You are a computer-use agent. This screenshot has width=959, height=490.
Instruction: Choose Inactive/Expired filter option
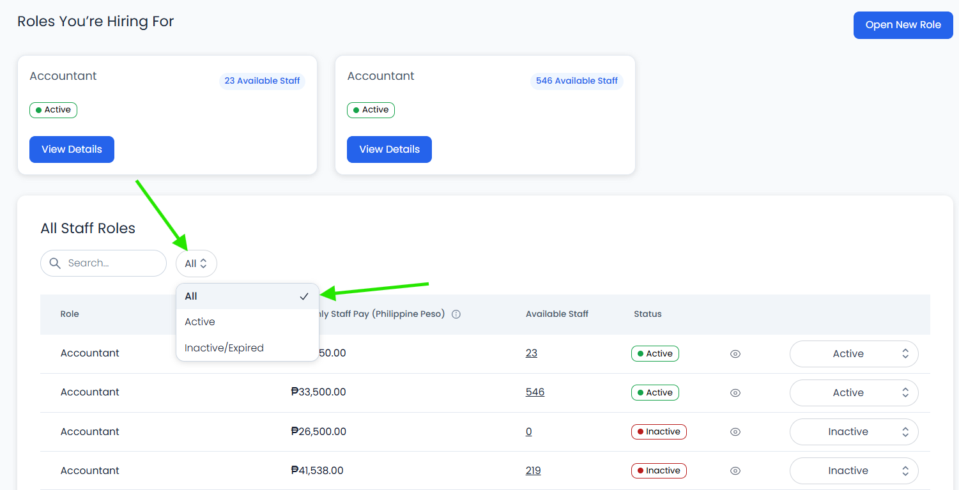point(224,348)
